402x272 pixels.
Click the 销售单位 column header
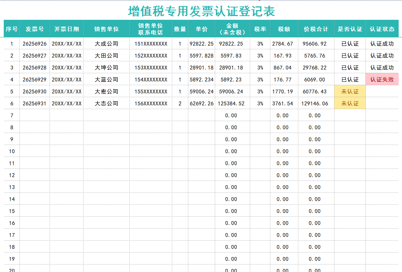pos(106,29)
